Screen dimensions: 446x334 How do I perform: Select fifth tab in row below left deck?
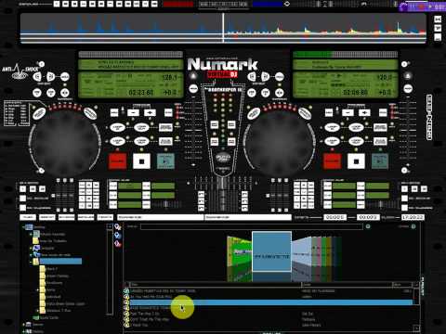click(x=105, y=217)
